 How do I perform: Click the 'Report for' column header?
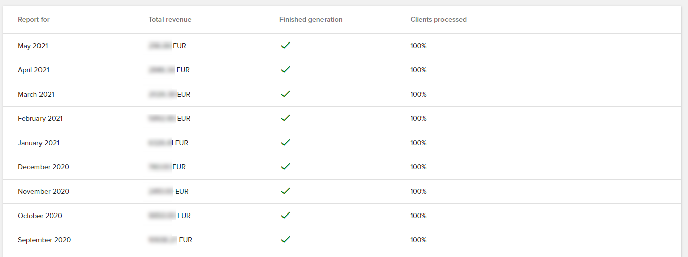pos(33,20)
